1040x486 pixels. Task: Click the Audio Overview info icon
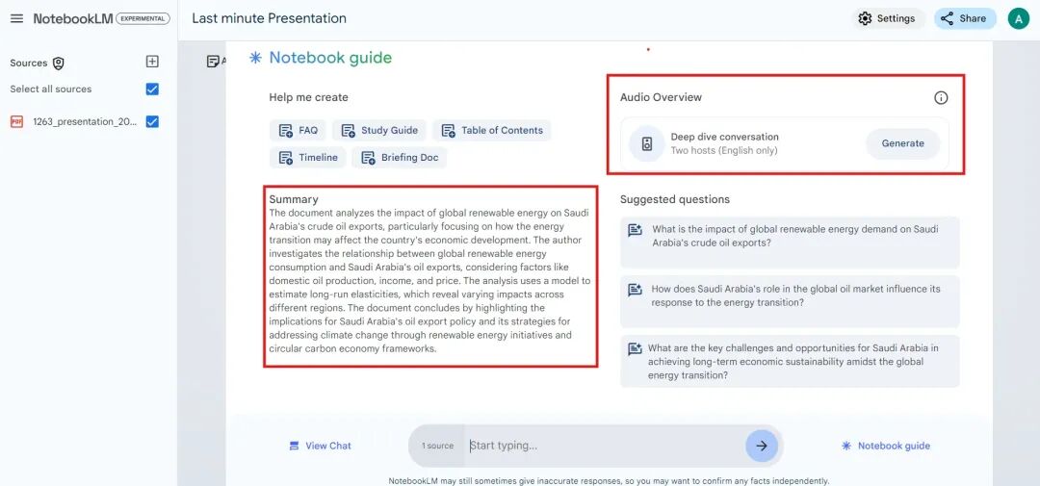click(x=941, y=97)
